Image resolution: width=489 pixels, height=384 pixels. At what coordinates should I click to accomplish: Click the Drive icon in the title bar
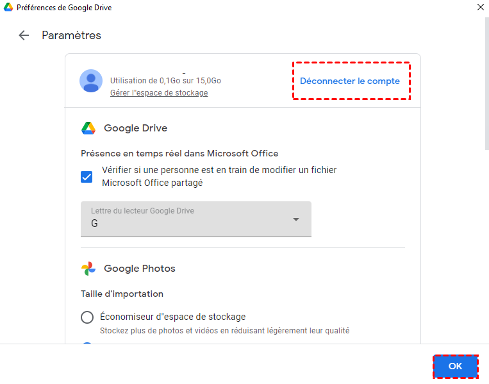click(7, 7)
